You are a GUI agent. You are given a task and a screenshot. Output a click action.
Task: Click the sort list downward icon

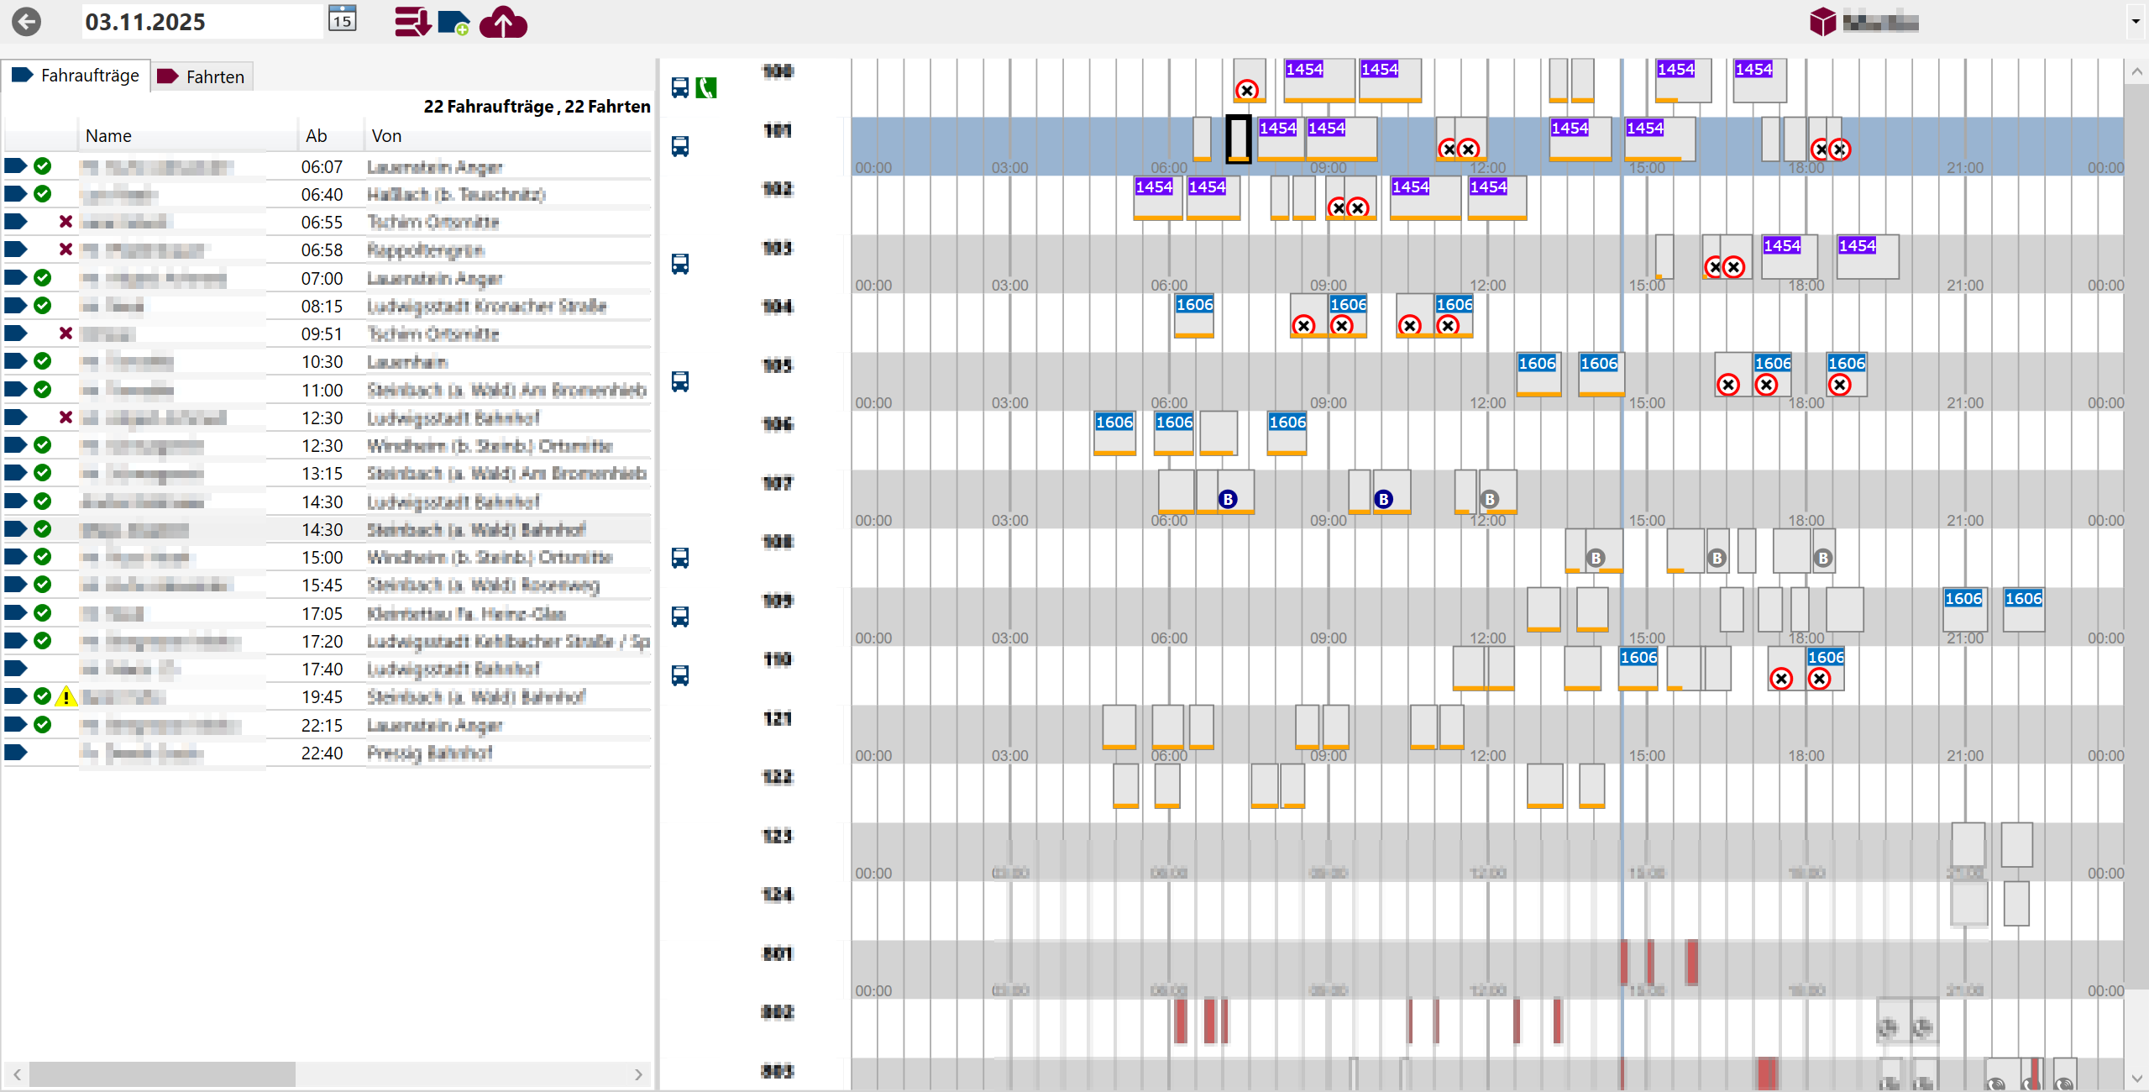pyautogui.click(x=412, y=22)
